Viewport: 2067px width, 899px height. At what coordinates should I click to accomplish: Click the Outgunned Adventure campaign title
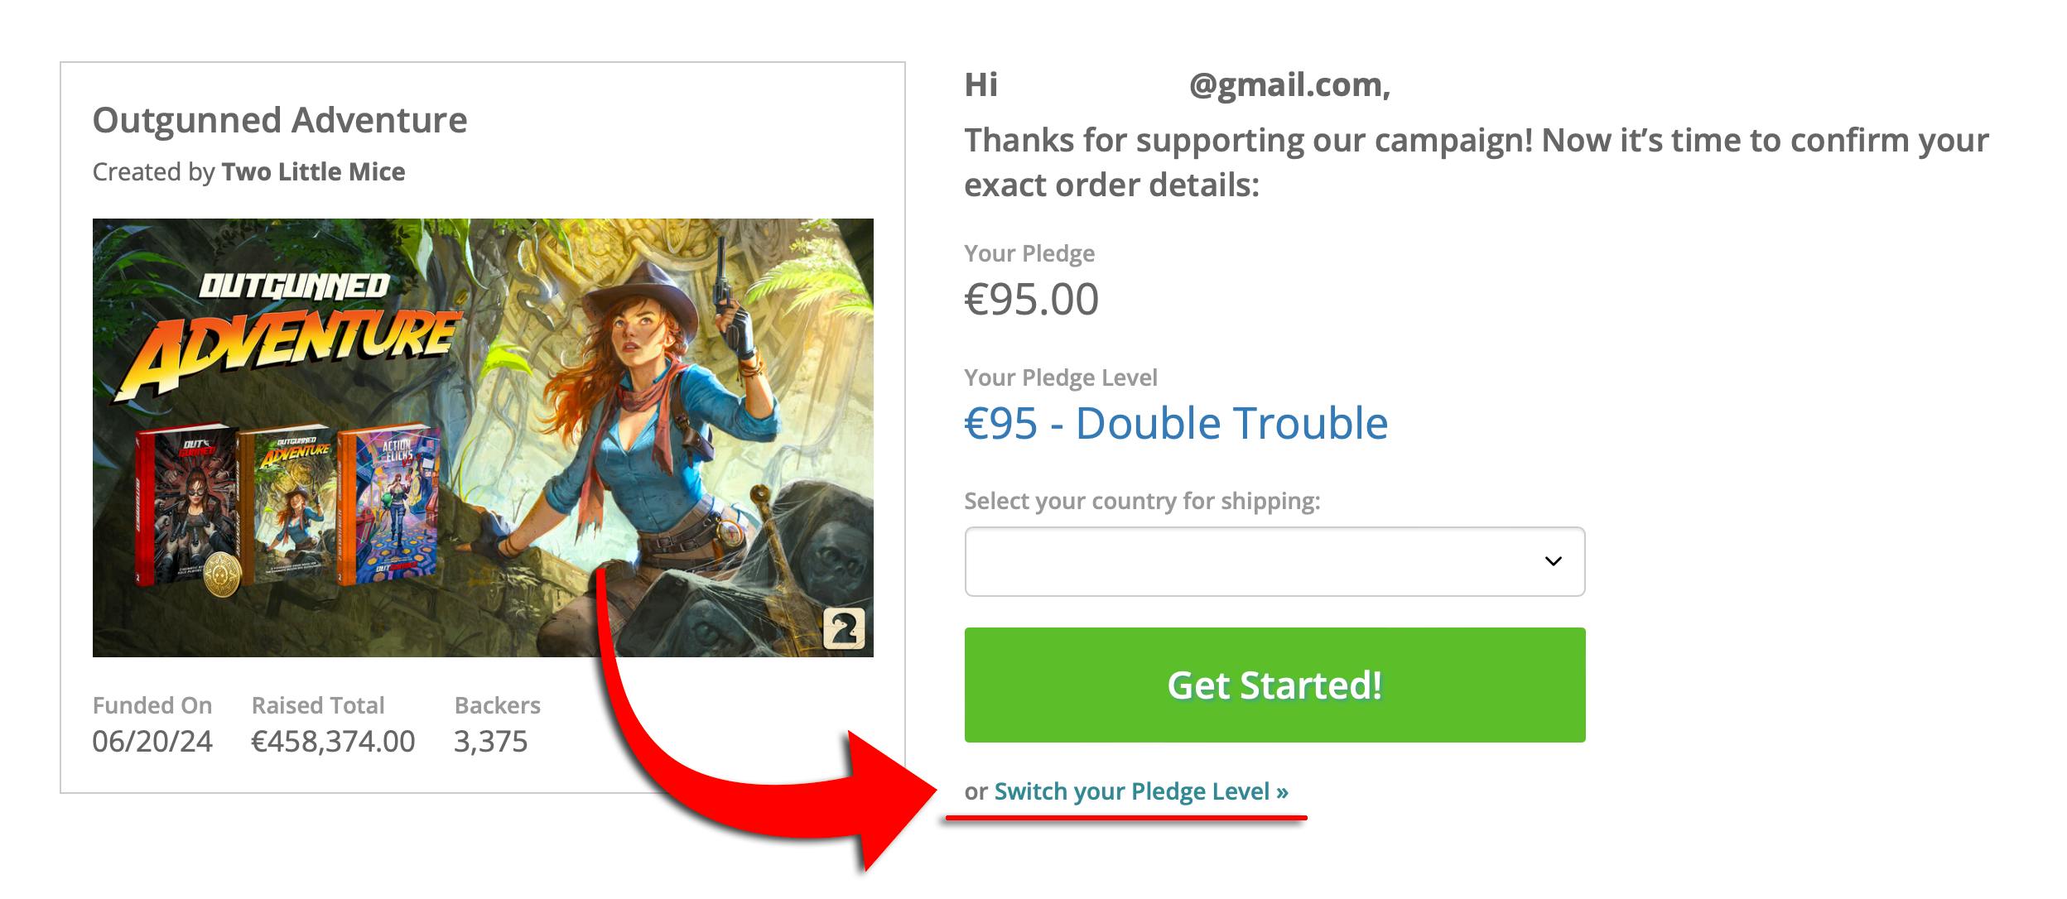(280, 120)
